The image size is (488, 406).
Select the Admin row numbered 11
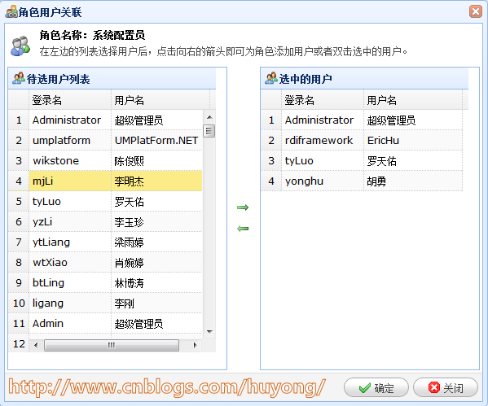(106, 323)
